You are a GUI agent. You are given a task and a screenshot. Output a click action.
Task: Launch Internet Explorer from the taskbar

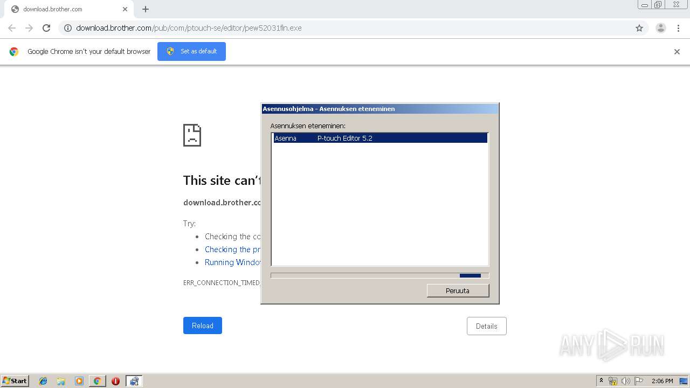(x=43, y=381)
